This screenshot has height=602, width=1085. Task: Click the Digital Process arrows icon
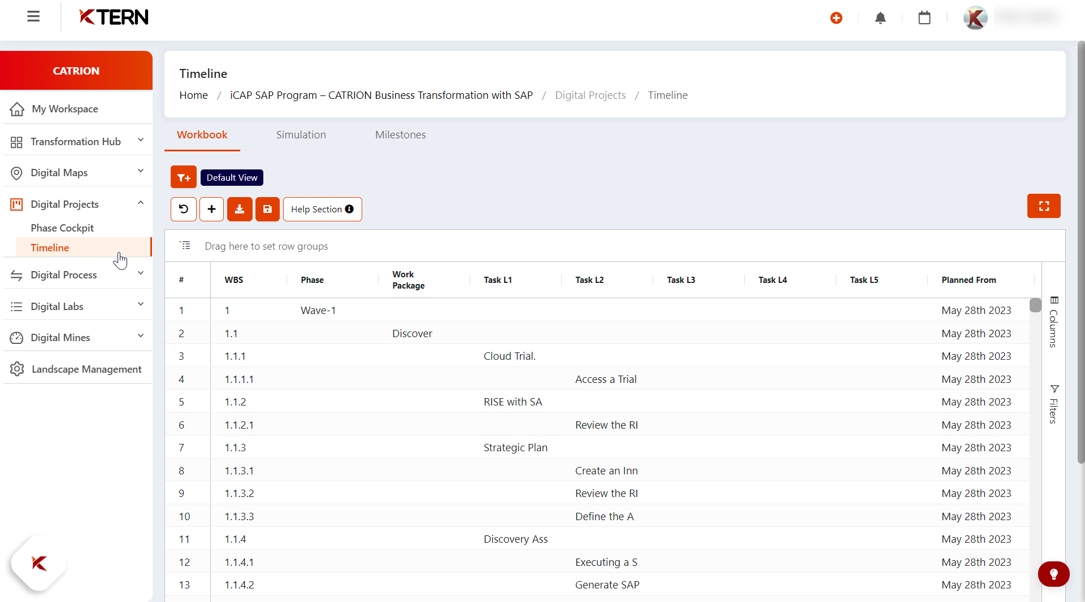pos(16,275)
